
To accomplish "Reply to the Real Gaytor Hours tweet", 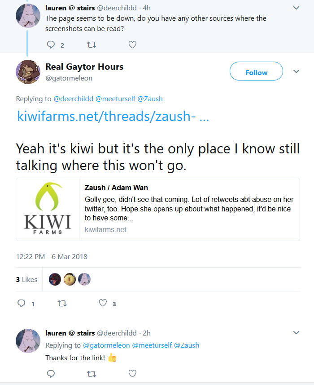I will click(22, 304).
